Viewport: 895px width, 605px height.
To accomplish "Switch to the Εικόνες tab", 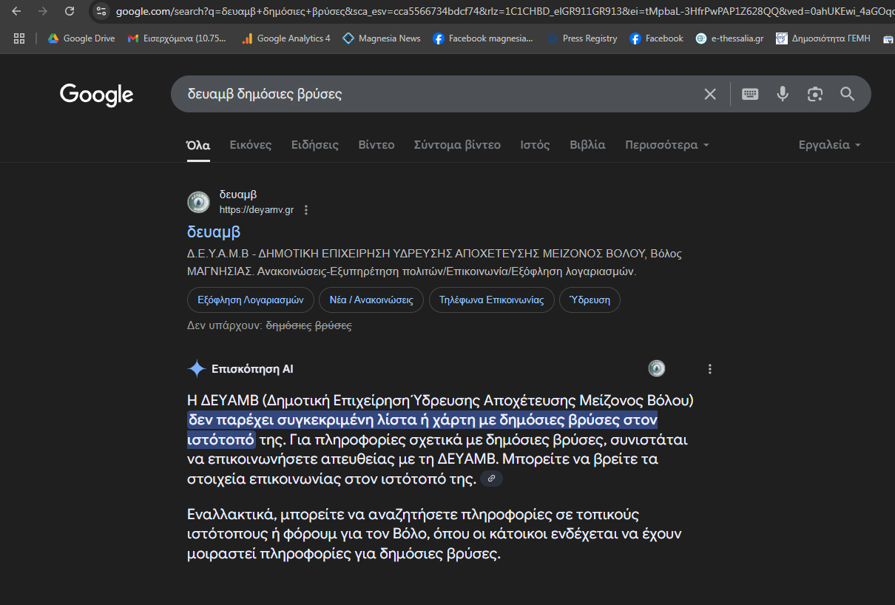I will click(x=250, y=145).
